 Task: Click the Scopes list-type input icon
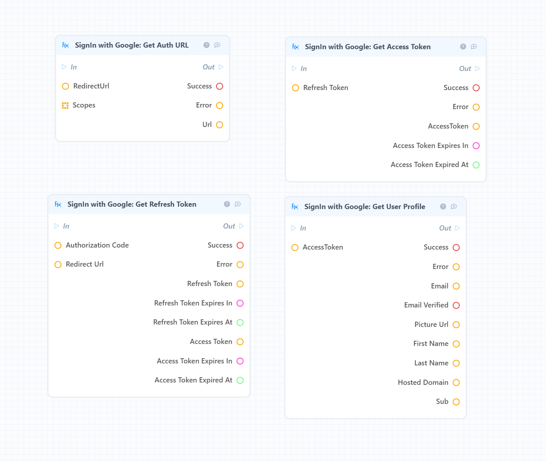click(65, 106)
